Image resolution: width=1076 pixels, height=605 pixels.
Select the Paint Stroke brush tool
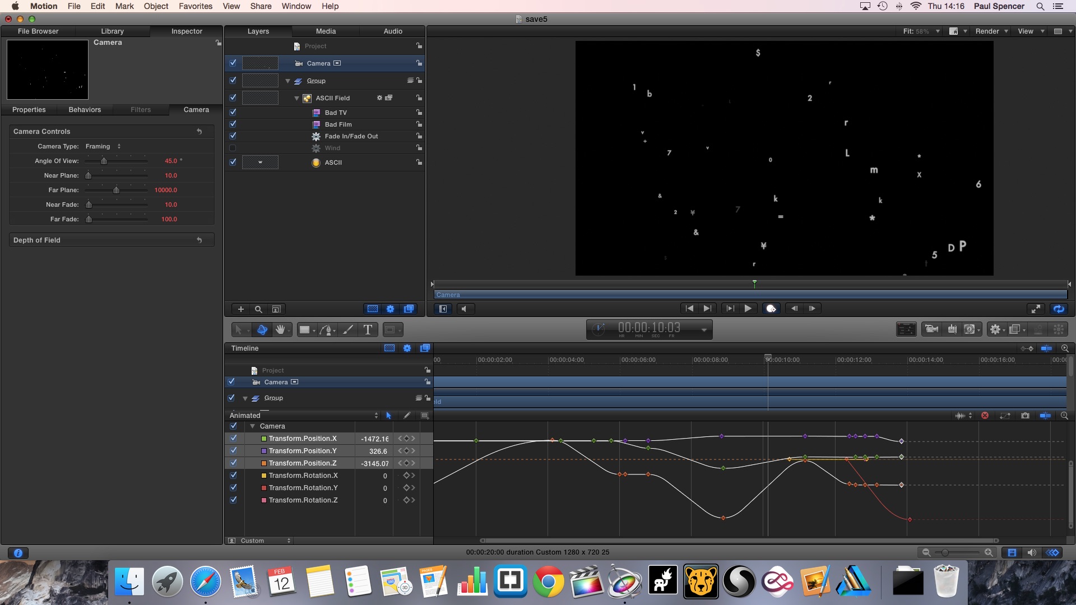348,330
